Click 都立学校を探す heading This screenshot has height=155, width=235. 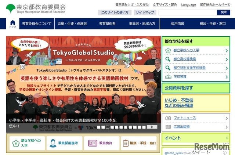point(179,42)
